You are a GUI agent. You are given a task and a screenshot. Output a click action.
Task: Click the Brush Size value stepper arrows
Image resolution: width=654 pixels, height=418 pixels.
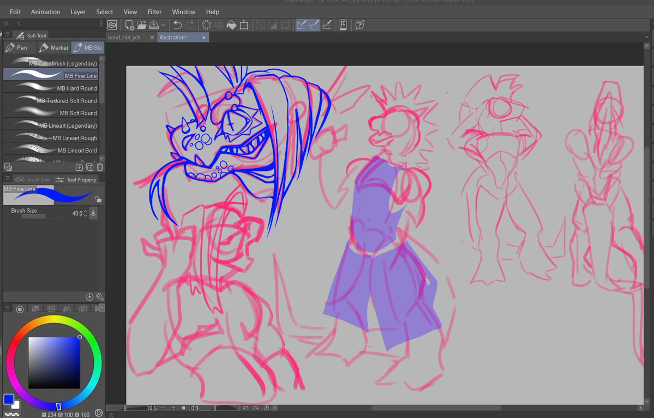pos(85,213)
